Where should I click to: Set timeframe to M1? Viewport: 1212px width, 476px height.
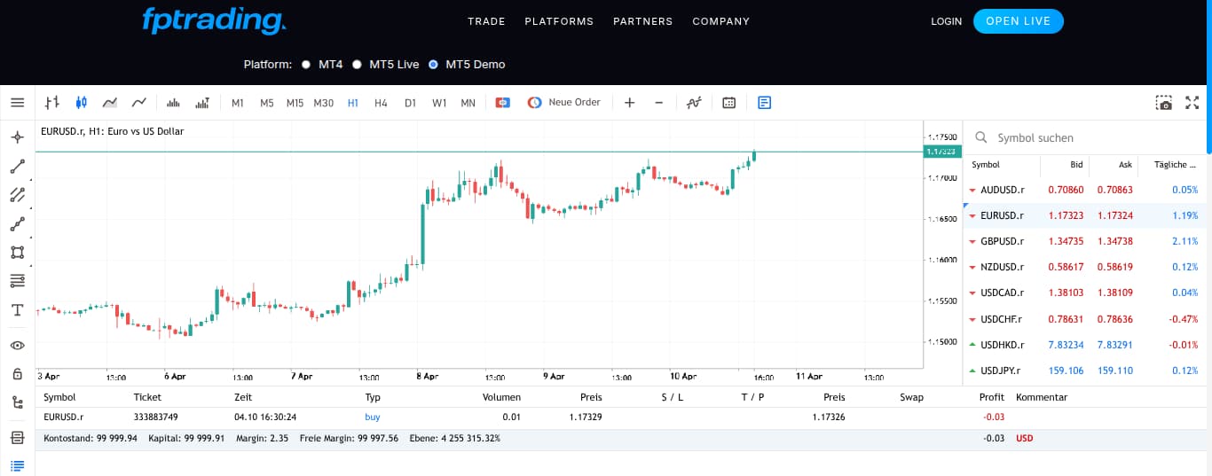(x=238, y=103)
